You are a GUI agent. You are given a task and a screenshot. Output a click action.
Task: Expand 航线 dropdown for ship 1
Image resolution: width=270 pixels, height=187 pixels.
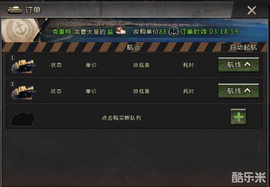point(238,65)
